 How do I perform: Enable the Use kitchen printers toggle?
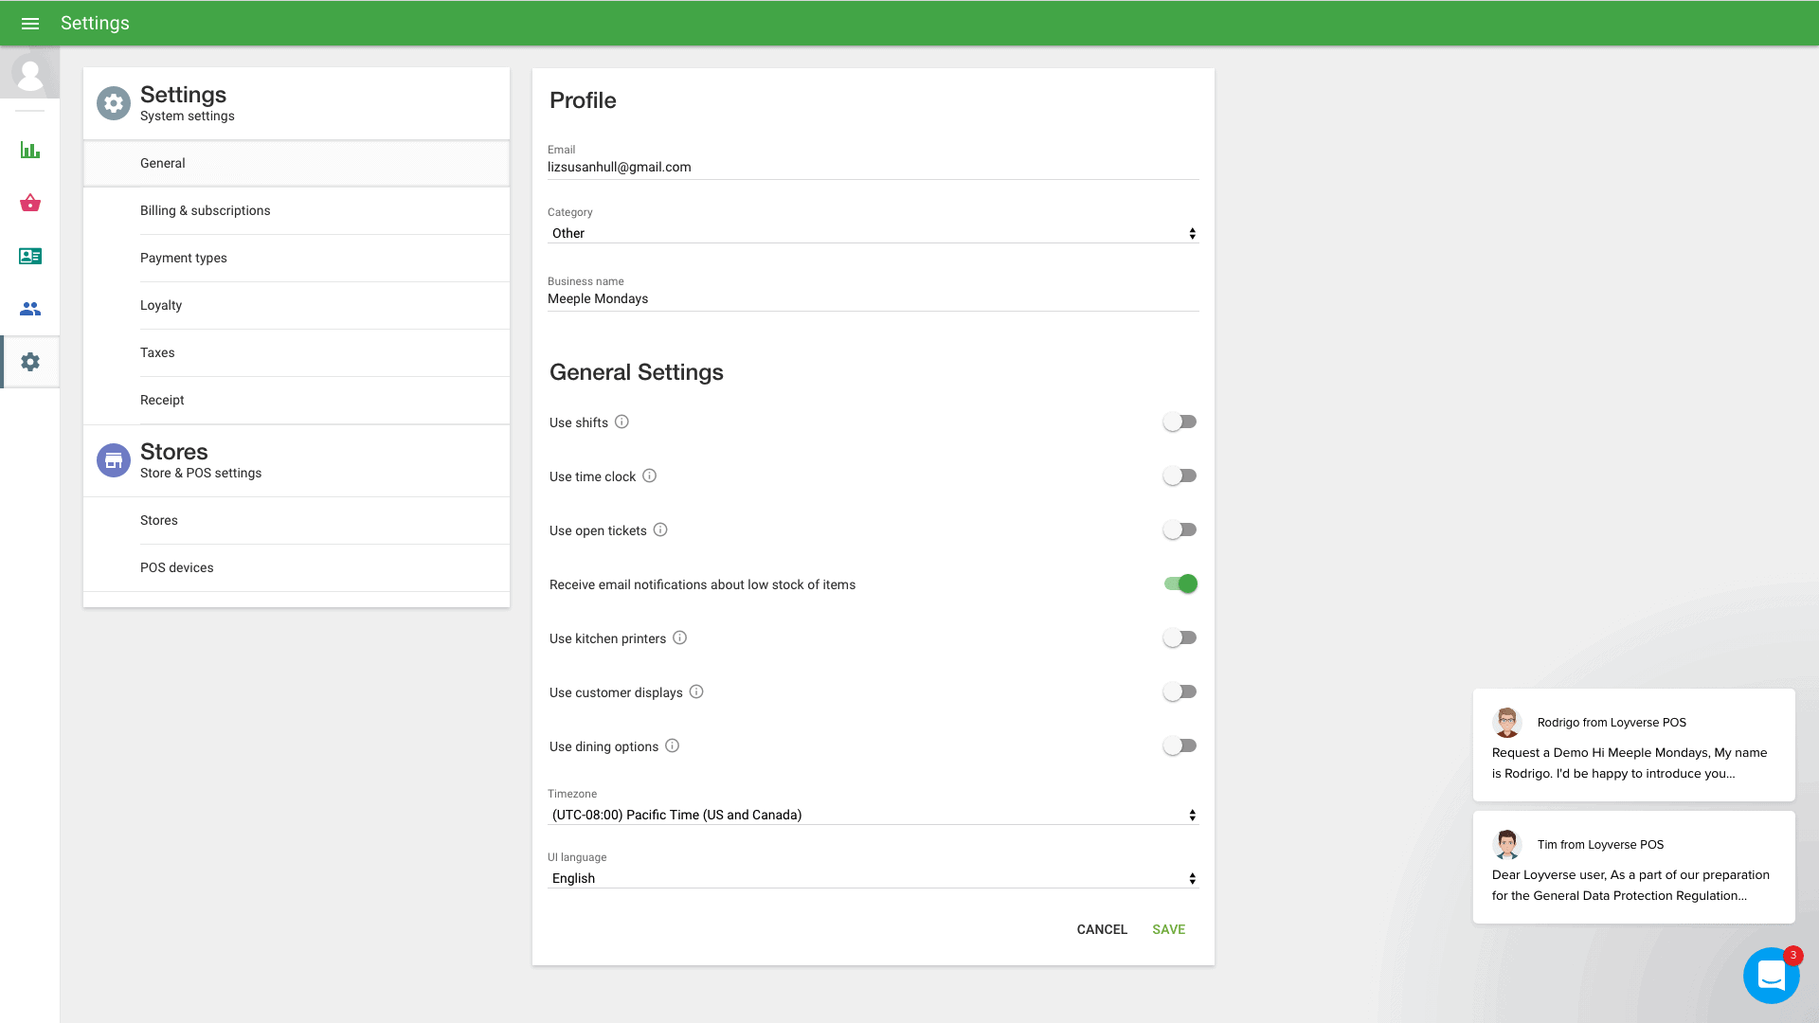1180,638
